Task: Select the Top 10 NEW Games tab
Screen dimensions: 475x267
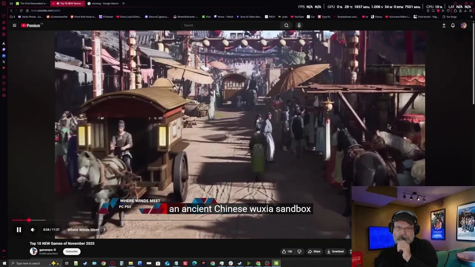Action: click(x=67, y=3)
